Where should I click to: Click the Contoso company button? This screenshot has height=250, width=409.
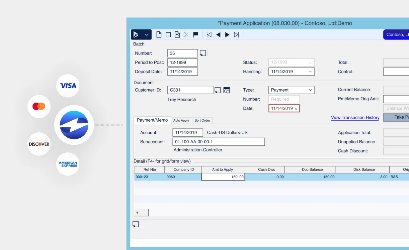tap(396, 34)
